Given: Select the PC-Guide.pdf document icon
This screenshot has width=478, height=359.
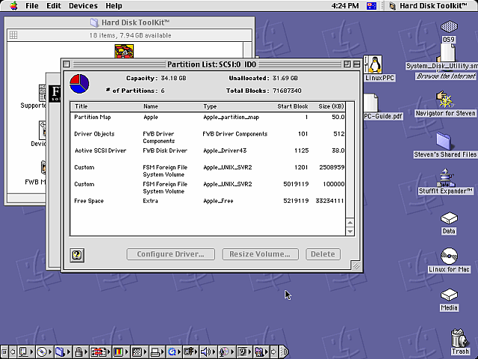Looking at the screenshot, I should 372,103.
